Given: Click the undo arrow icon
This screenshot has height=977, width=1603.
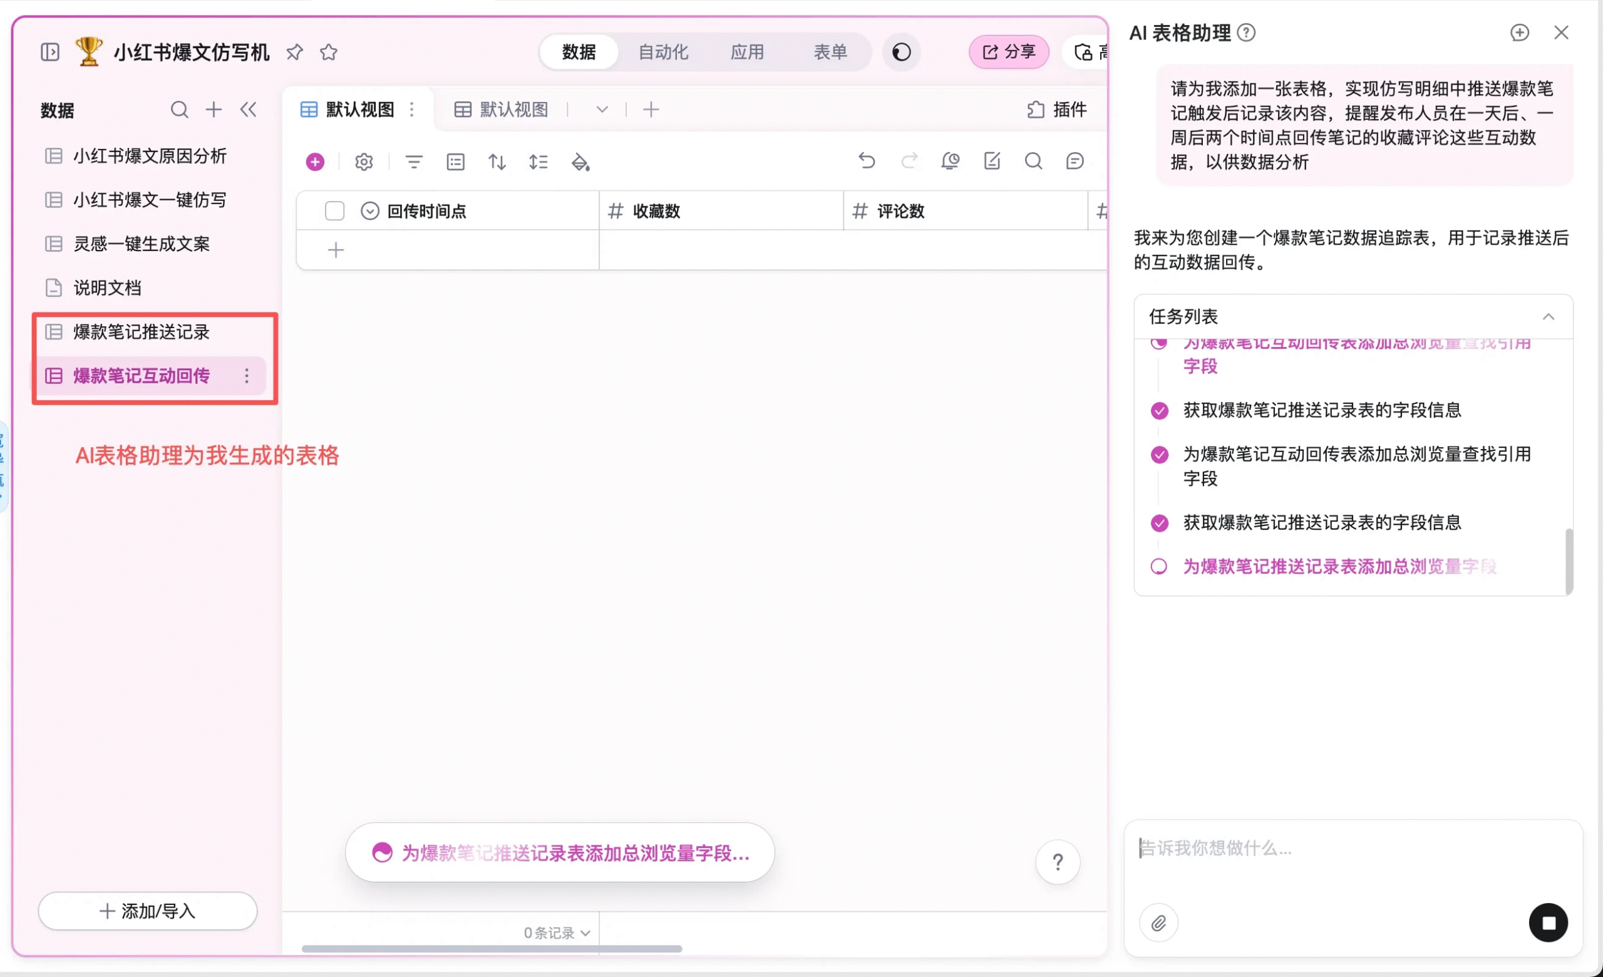Looking at the screenshot, I should 867,160.
